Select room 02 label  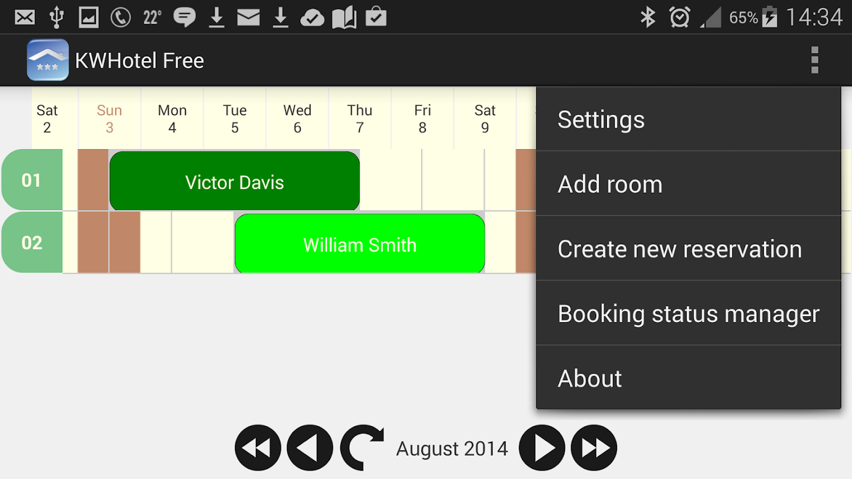(x=32, y=242)
